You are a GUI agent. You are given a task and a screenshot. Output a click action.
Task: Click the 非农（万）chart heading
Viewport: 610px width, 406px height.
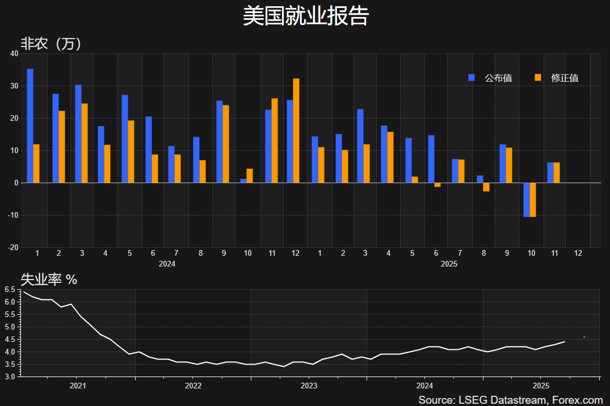tap(51, 44)
